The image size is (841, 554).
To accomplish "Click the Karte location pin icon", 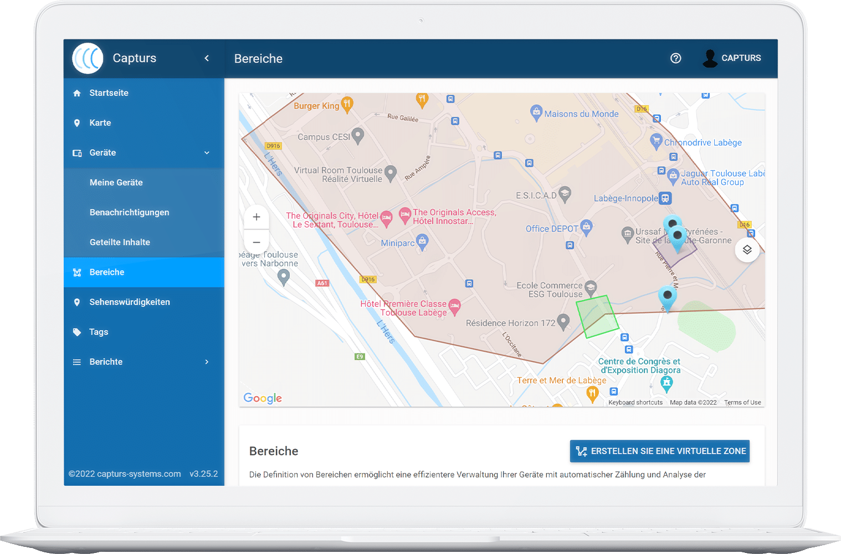I will click(x=77, y=123).
